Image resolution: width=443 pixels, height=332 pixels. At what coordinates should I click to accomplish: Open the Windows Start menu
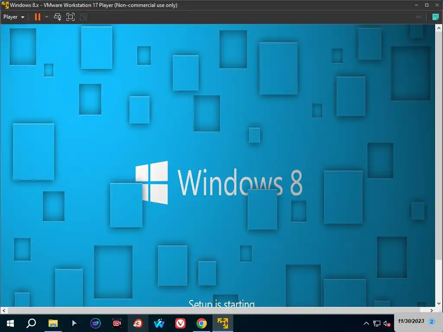point(10,323)
